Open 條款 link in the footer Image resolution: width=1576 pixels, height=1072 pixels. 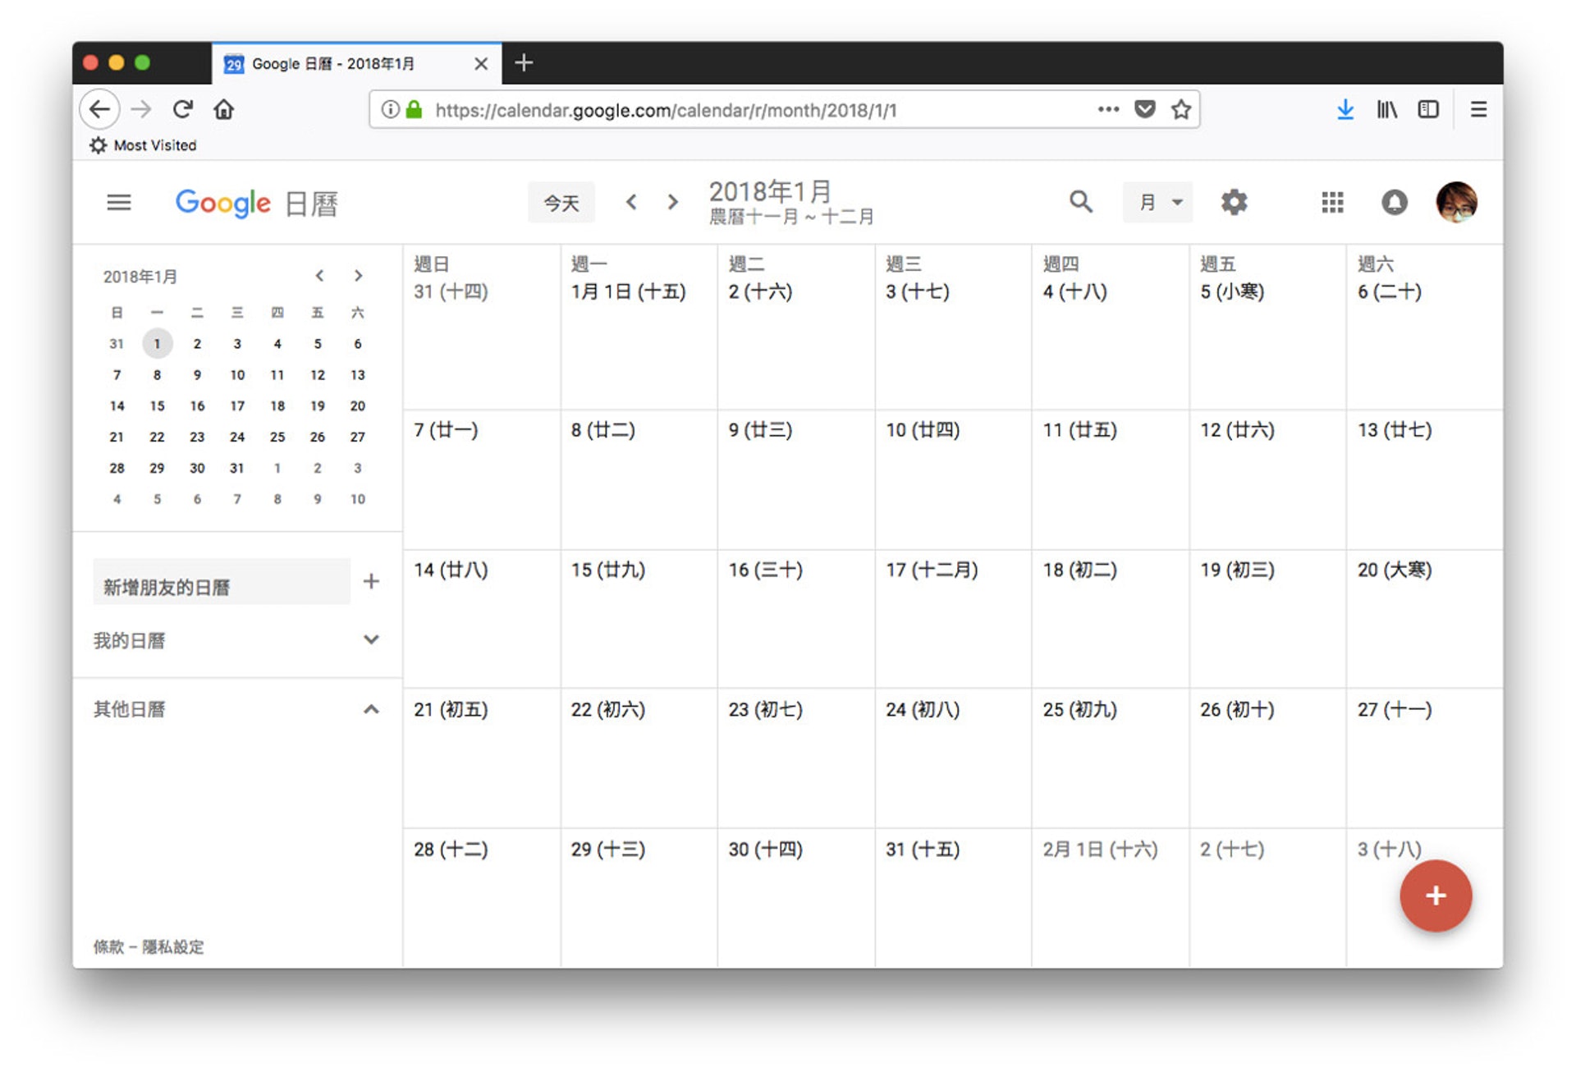pos(108,946)
